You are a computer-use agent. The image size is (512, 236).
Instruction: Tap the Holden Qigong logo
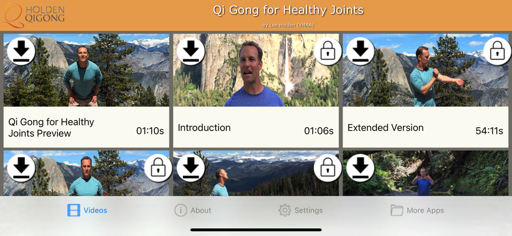tap(34, 15)
